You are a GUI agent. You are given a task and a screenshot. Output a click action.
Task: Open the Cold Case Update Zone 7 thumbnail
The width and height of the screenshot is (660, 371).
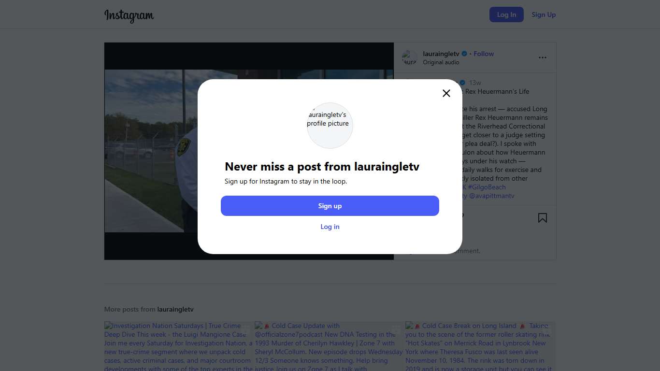330,346
